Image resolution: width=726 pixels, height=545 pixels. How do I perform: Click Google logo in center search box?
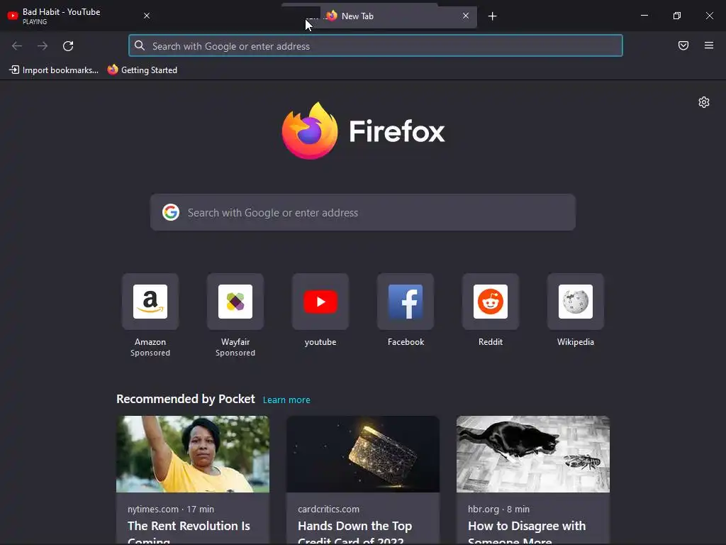tap(171, 212)
